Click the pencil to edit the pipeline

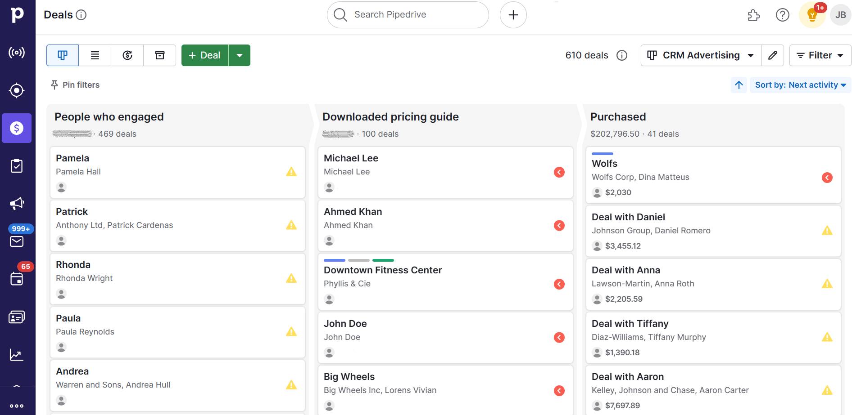coord(773,55)
